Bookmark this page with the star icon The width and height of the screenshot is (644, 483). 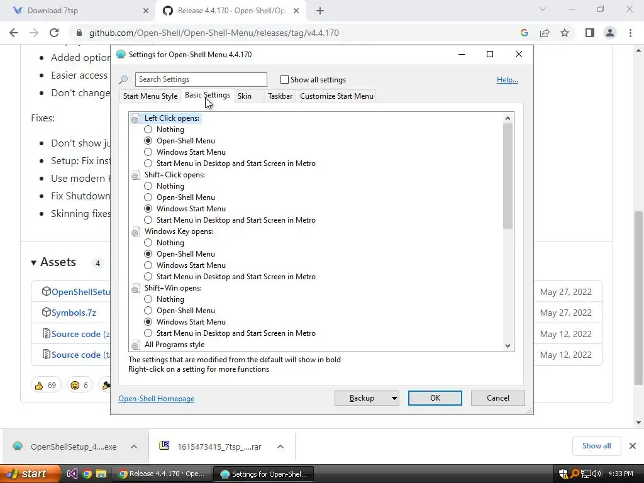coord(565,33)
